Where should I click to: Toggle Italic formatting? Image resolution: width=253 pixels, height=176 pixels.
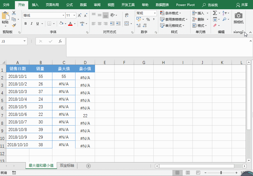pos(31,23)
